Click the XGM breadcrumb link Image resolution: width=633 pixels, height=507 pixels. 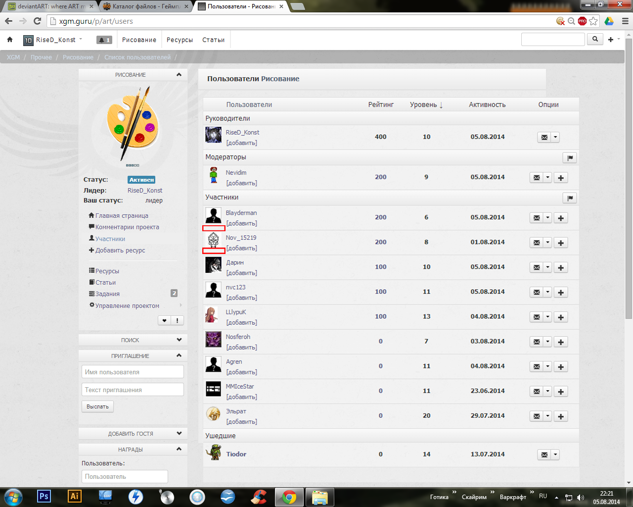point(13,57)
